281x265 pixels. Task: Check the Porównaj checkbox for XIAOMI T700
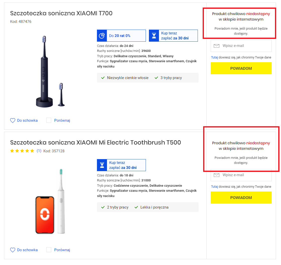coord(48,120)
